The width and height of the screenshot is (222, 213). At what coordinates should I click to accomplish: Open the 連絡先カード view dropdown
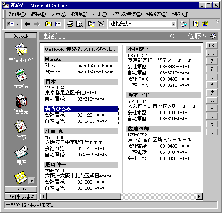[173, 24]
